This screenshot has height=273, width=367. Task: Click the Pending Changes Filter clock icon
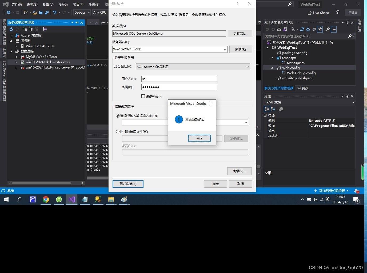(x=293, y=29)
